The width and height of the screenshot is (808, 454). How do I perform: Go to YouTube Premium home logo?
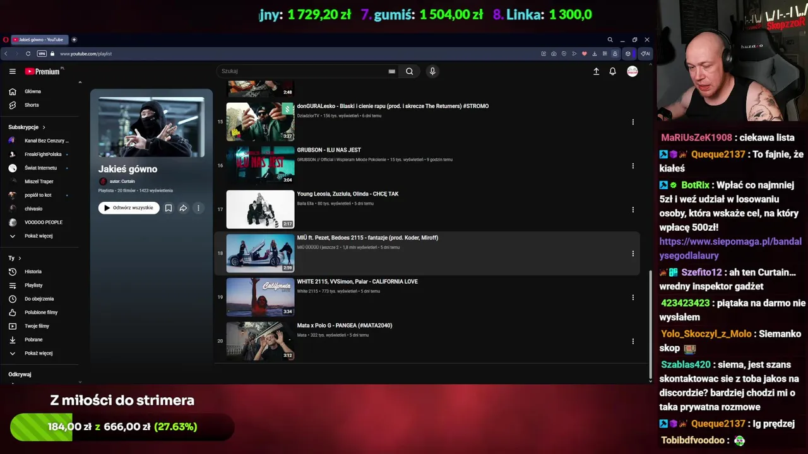pyautogui.click(x=42, y=71)
